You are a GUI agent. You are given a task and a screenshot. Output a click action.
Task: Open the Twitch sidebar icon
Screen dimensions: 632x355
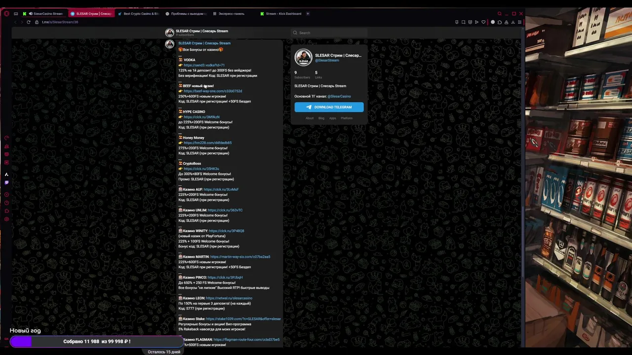6,182
